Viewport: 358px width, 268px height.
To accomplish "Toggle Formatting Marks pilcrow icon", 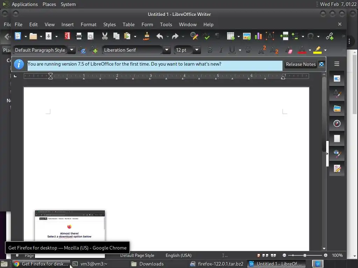I will 217,36.
